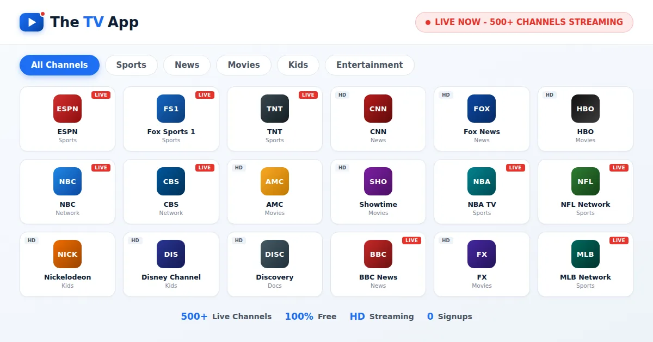The height and width of the screenshot is (342, 653).
Task: Launch the AMC channel icon
Action: [275, 181]
